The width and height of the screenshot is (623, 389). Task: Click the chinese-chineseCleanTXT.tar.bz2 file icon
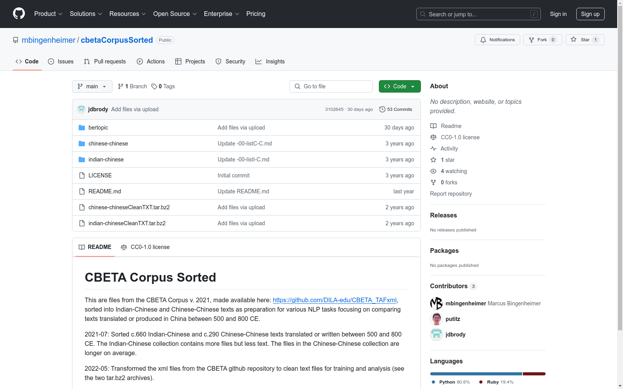pos(82,207)
